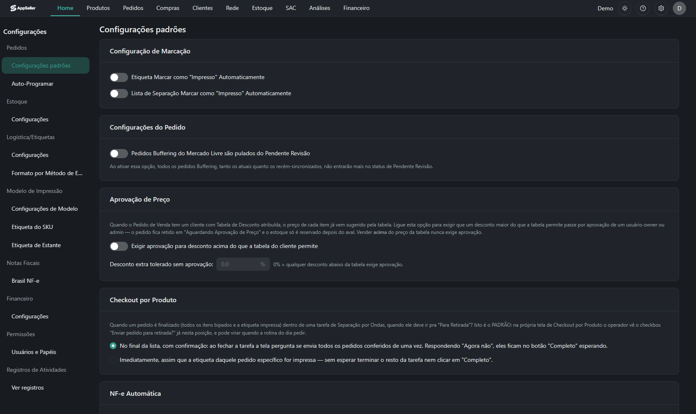Viewport: 696px width, 414px height.
Task: Select 'No final da lista' radio option
Action: tap(113, 346)
